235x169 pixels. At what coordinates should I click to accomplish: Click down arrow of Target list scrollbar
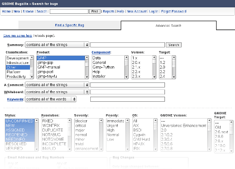point(174,77)
